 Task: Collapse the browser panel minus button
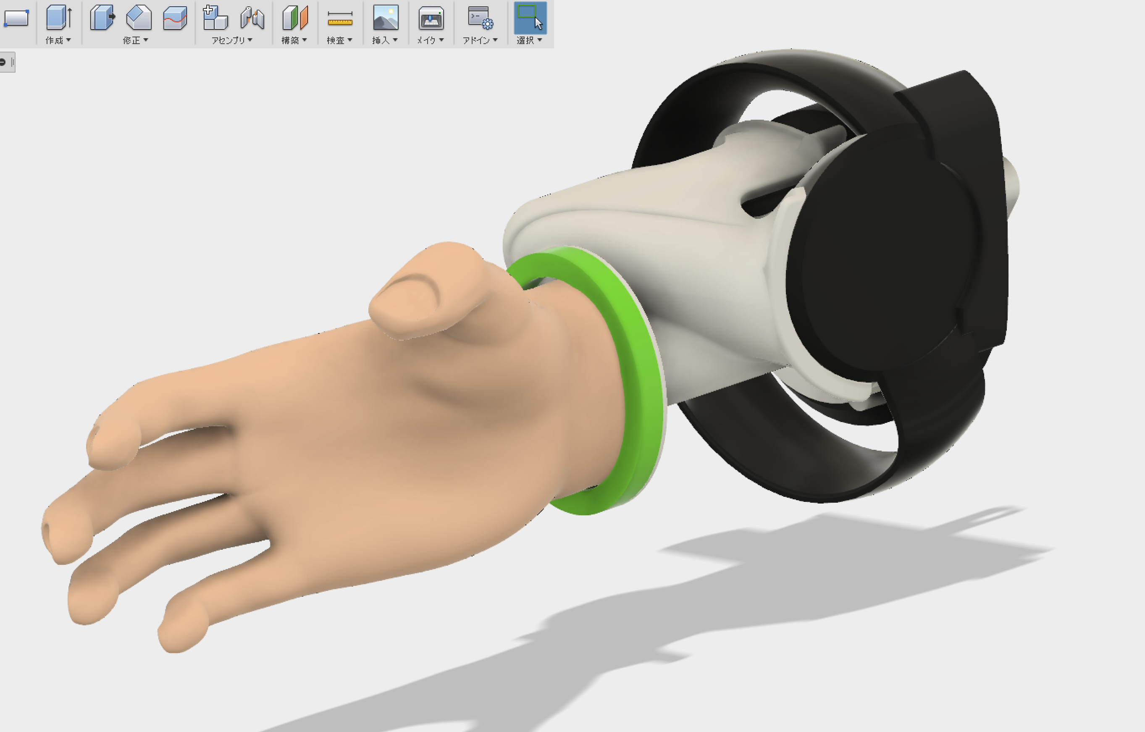click(3, 62)
